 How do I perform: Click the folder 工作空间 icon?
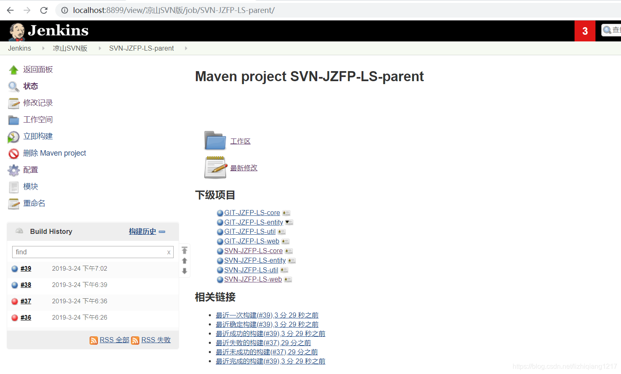pyautogui.click(x=14, y=120)
